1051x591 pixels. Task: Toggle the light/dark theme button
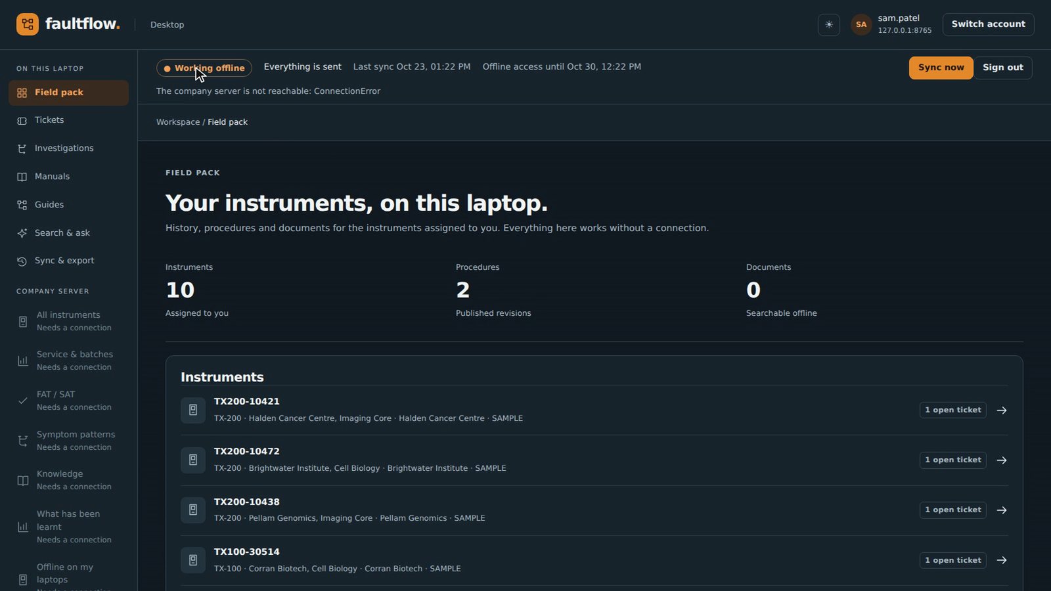click(x=829, y=24)
